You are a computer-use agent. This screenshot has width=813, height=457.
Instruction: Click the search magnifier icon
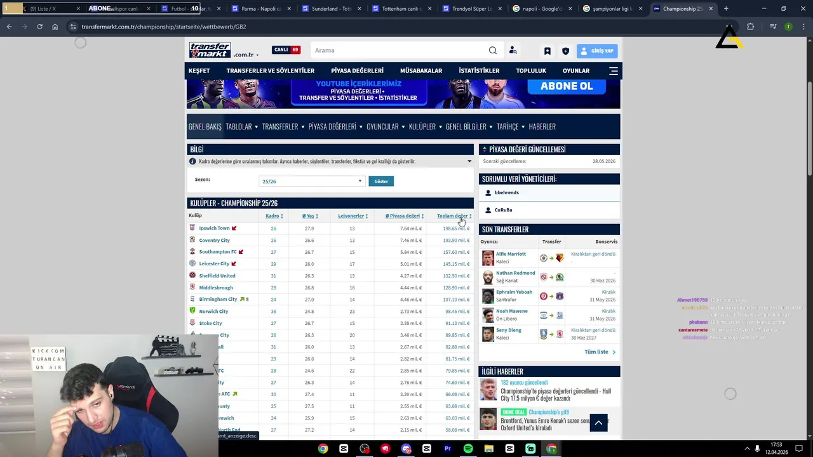[493, 50]
